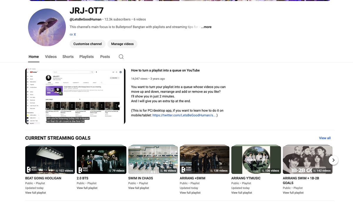Click the CURRENT STREAMING GOALS section heading
Screen dimensions: 353x205
(x=58, y=138)
